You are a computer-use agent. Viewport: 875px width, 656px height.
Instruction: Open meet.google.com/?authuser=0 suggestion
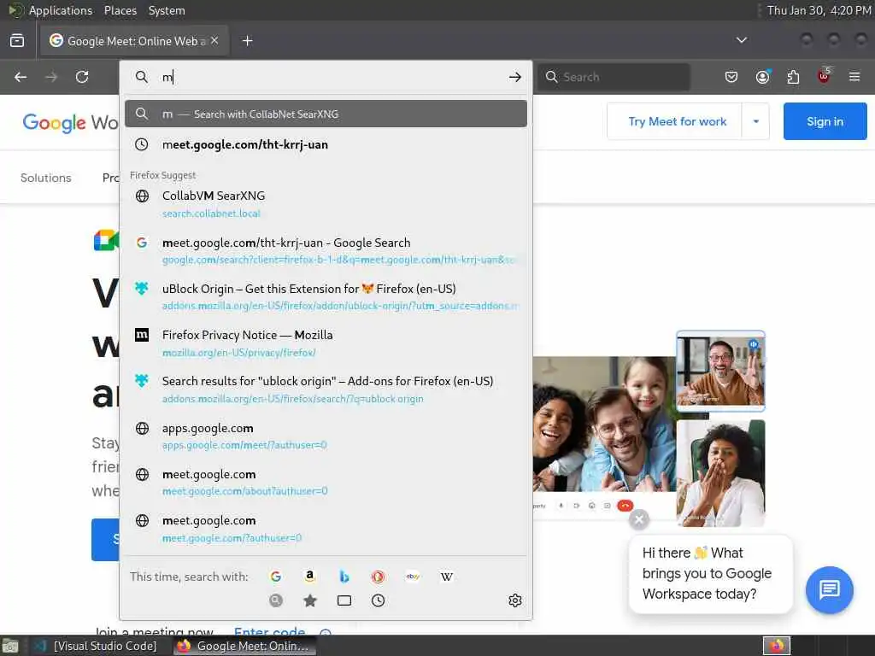click(x=326, y=529)
